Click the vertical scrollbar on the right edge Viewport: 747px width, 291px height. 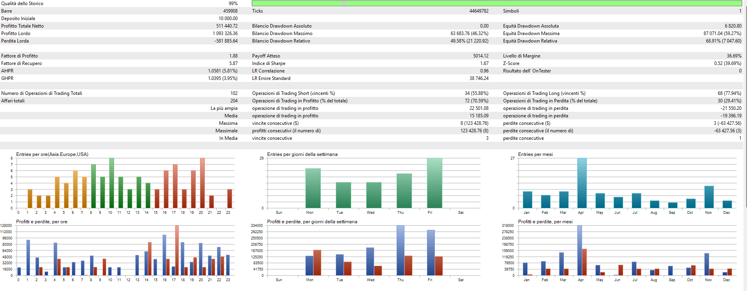pyautogui.click(x=745, y=145)
